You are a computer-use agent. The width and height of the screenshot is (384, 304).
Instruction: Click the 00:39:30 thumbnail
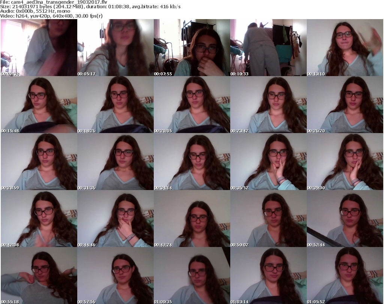click(345, 162)
